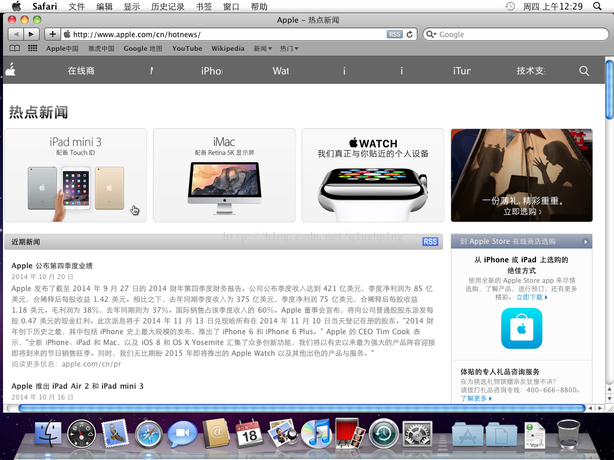This screenshot has width=614, height=460.
Task: Expand the 热门 bookmarks folder
Action: [x=289, y=49]
